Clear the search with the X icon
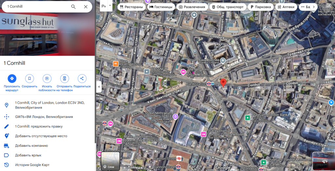 [x=86, y=7]
